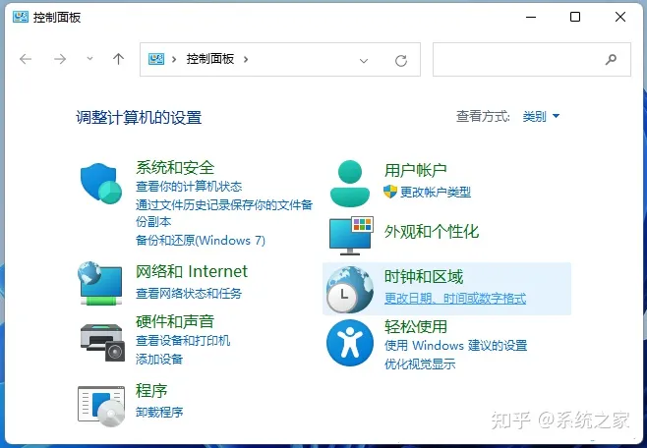Open 优化视觉显示 link

[x=420, y=364]
